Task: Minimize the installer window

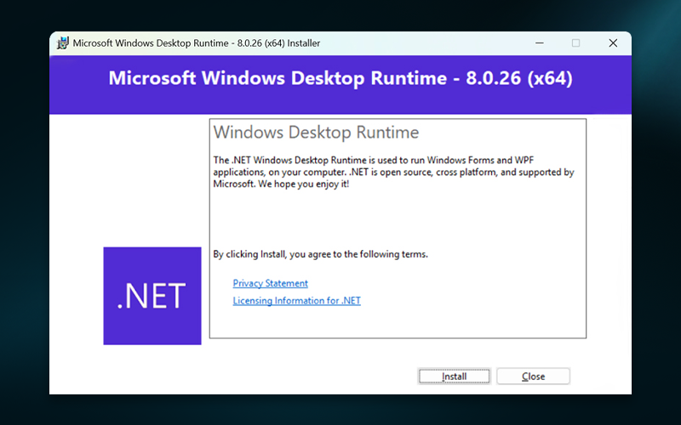Action: click(x=538, y=43)
